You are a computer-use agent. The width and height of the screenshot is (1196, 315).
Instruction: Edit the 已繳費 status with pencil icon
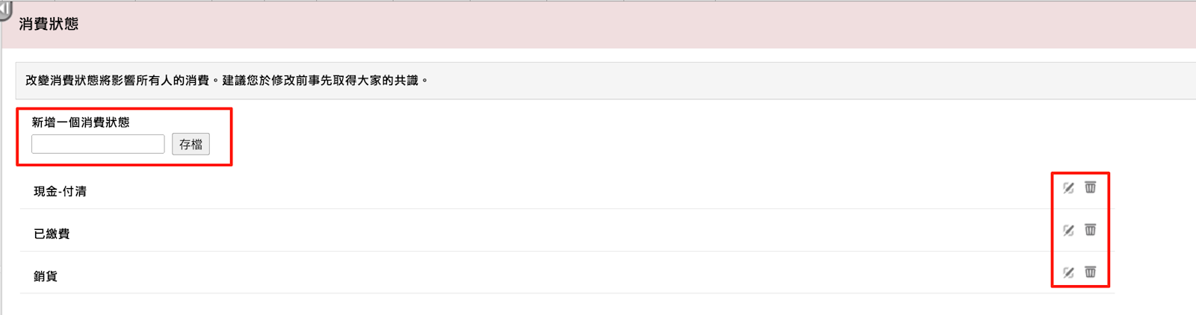[x=1068, y=231]
